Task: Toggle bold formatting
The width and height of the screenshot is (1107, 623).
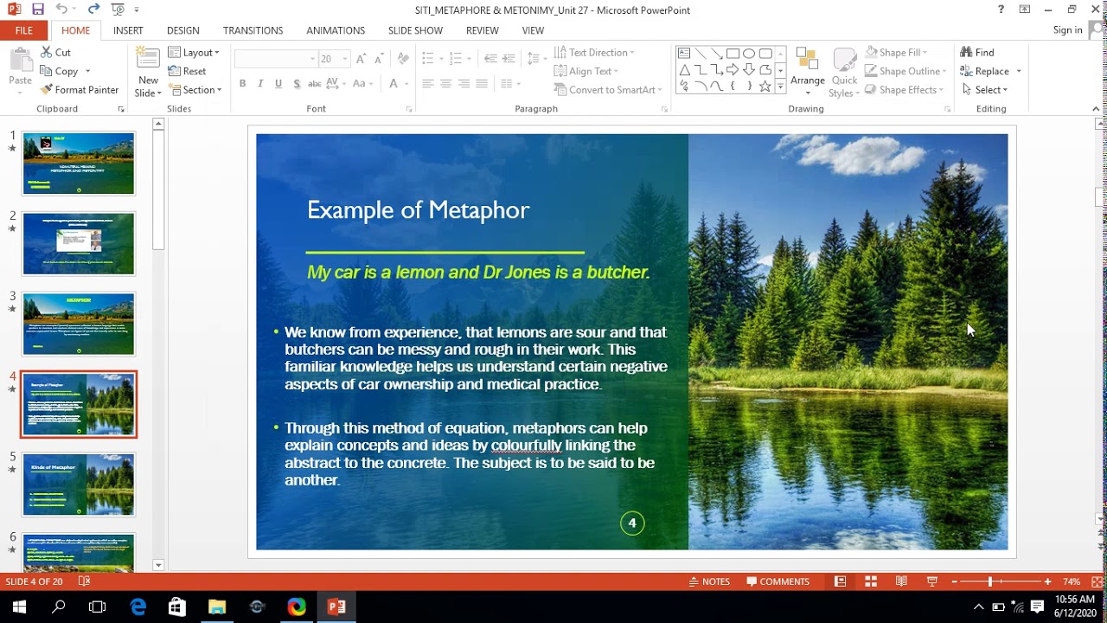Action: [242, 84]
